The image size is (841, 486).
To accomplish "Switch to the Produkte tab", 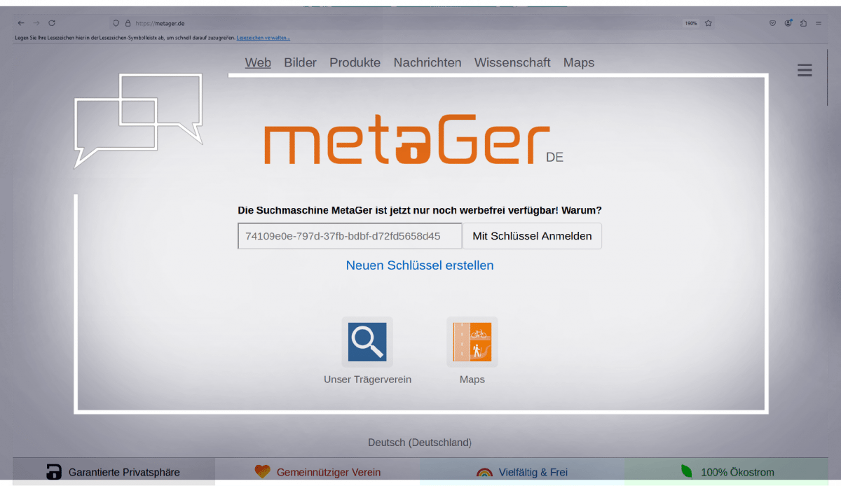I will (x=355, y=62).
